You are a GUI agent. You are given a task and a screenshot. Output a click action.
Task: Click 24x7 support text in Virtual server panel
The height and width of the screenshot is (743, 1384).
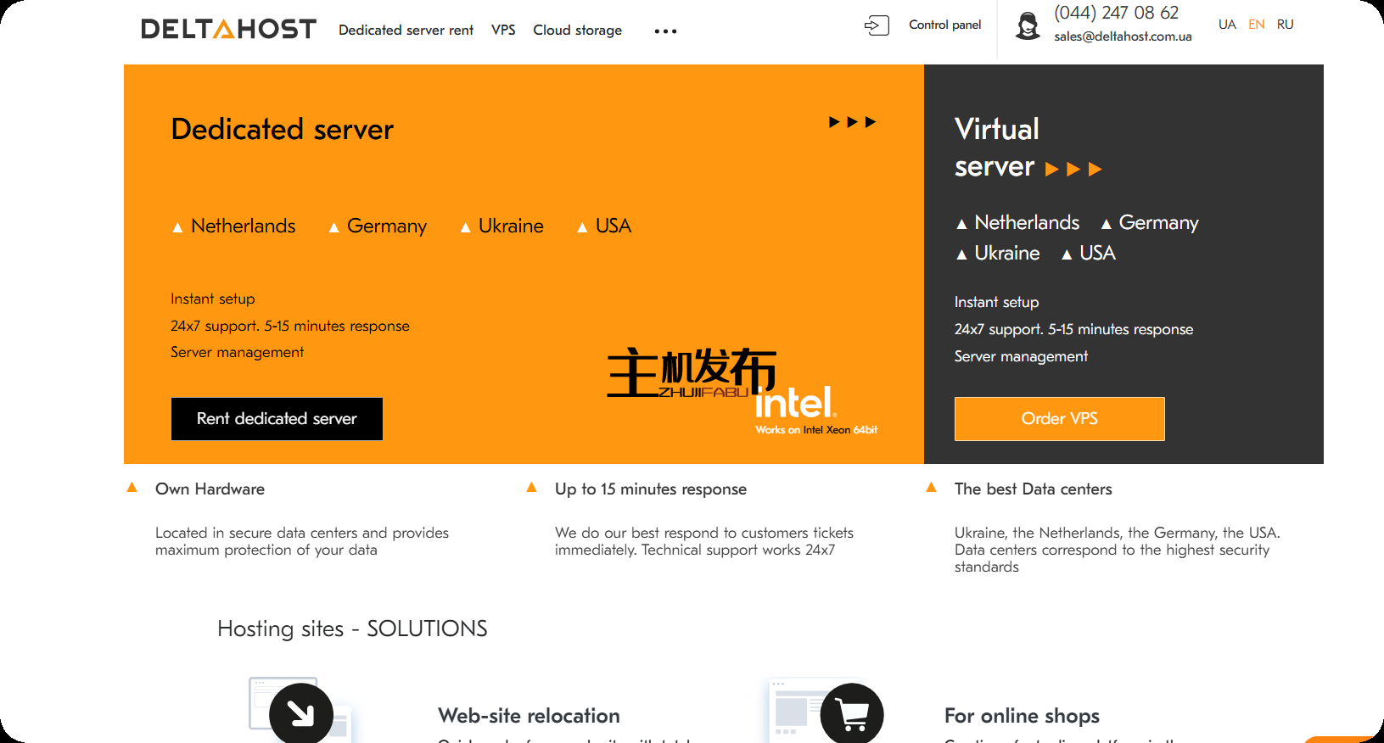(x=1073, y=329)
